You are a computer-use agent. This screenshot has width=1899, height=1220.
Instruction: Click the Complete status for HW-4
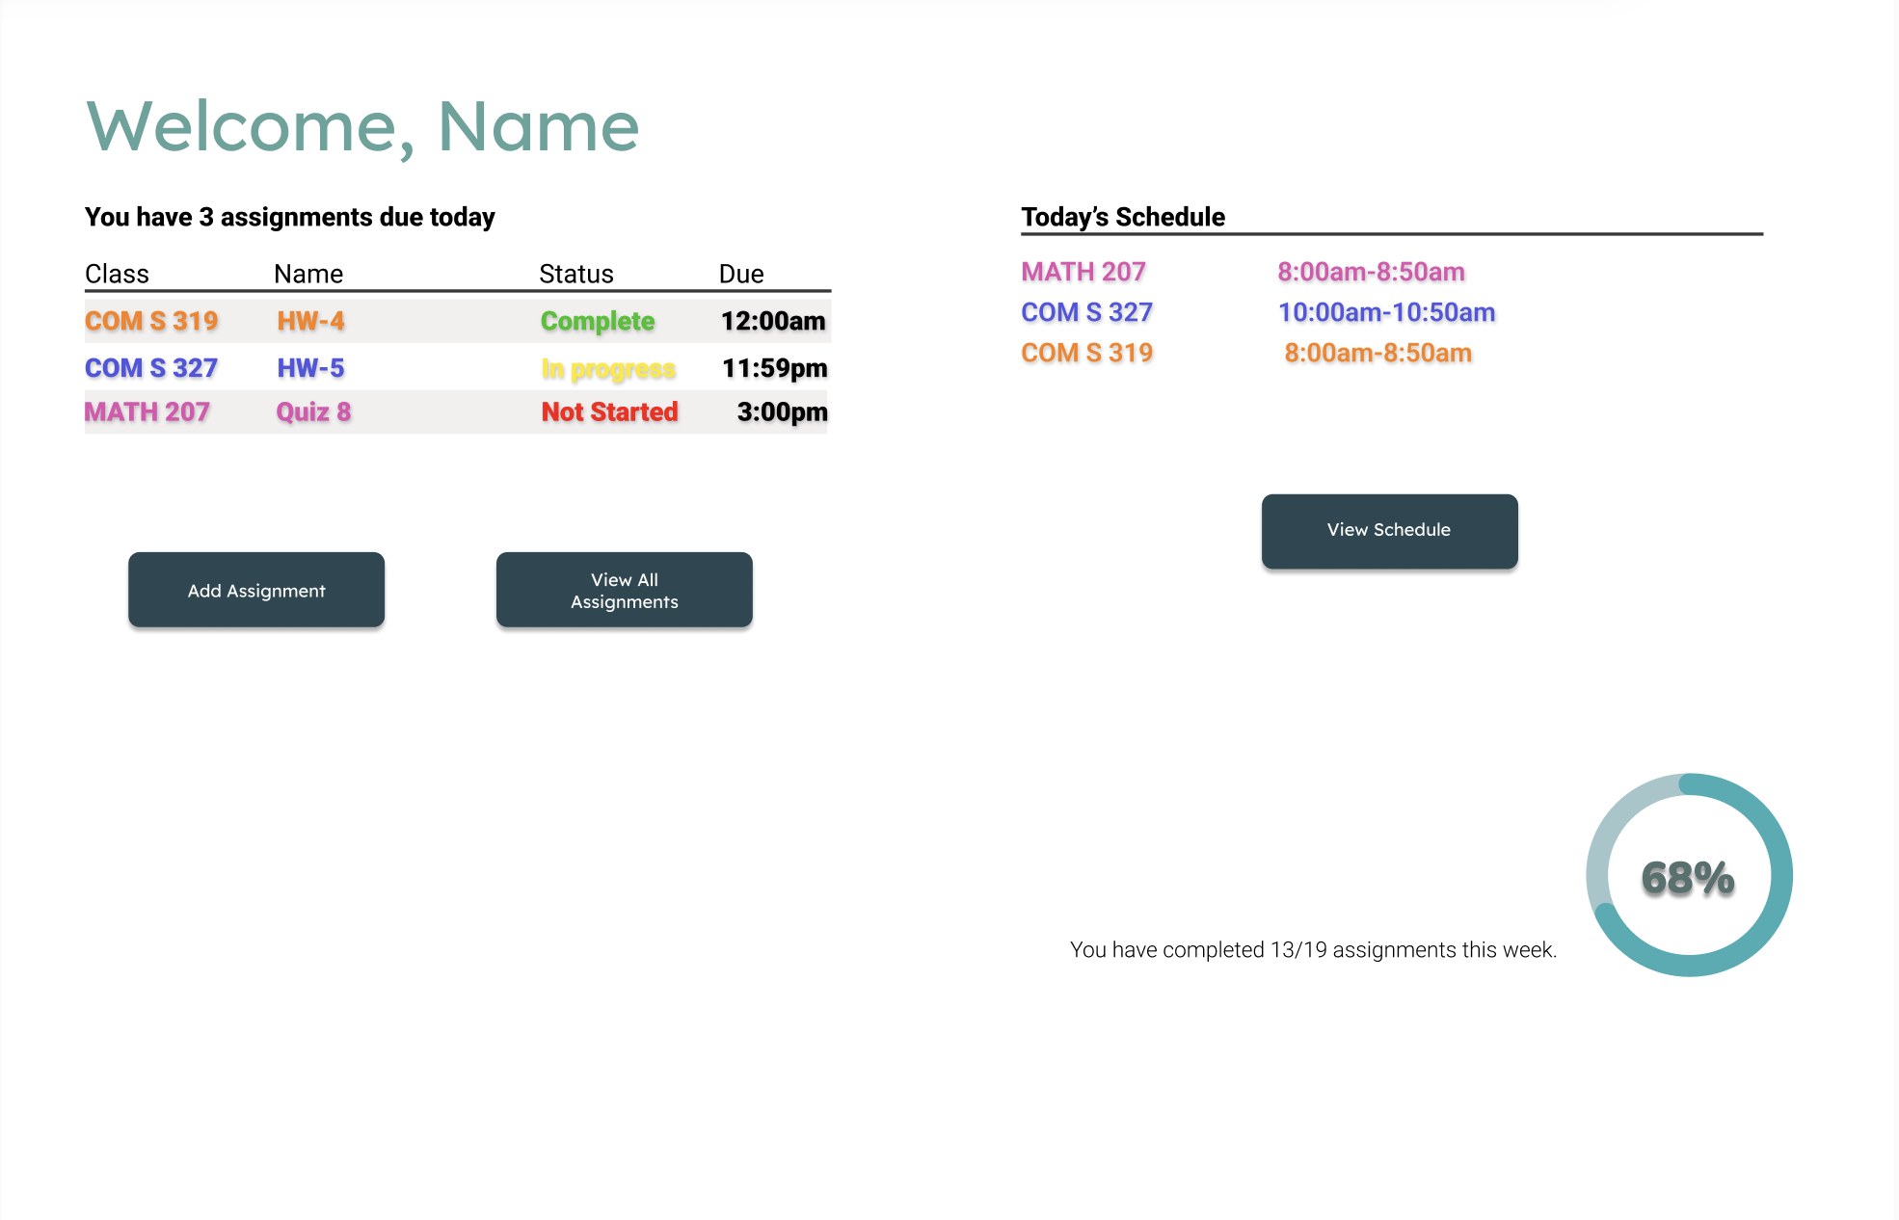click(597, 321)
